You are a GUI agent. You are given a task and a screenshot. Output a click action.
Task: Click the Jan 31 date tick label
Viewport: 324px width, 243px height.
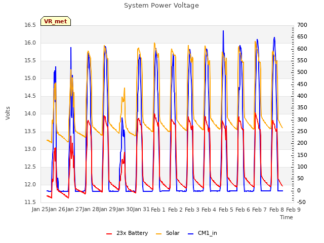coord(141,209)
